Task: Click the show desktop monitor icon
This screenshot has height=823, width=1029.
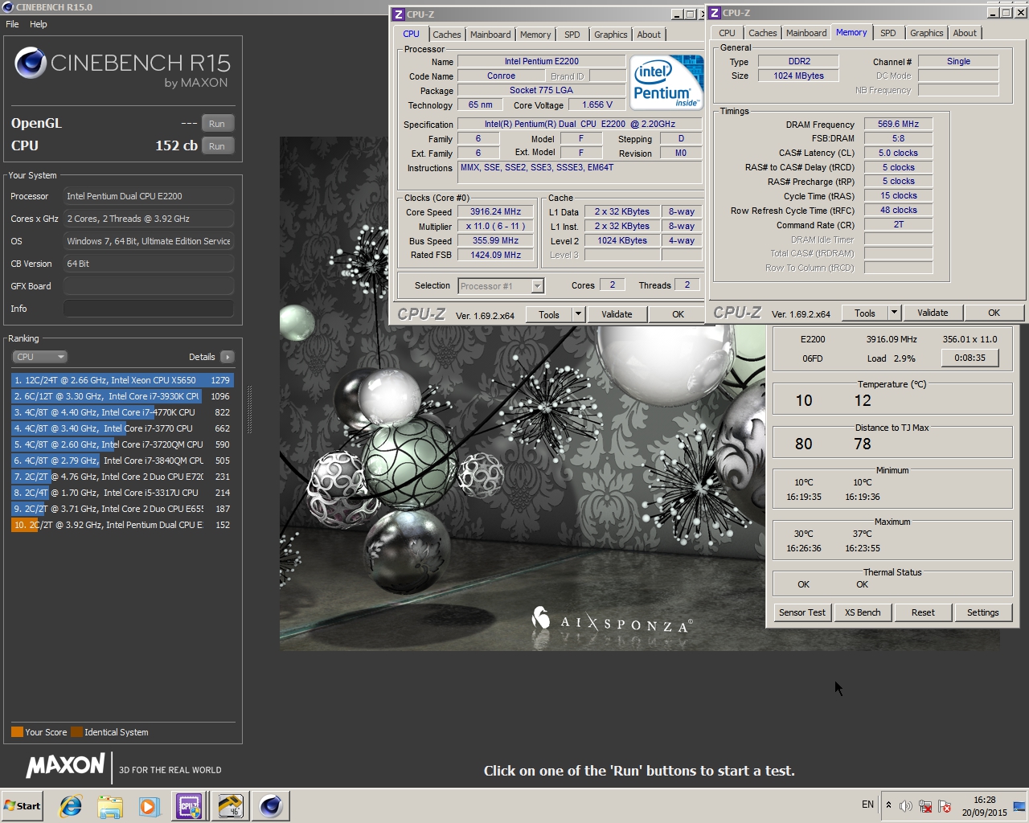Action: [x=1019, y=806]
